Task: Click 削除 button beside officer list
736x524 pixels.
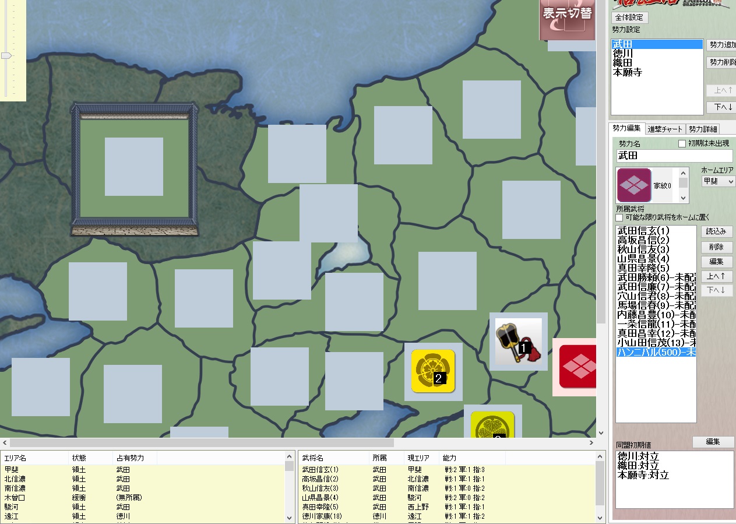Action: coord(716,247)
